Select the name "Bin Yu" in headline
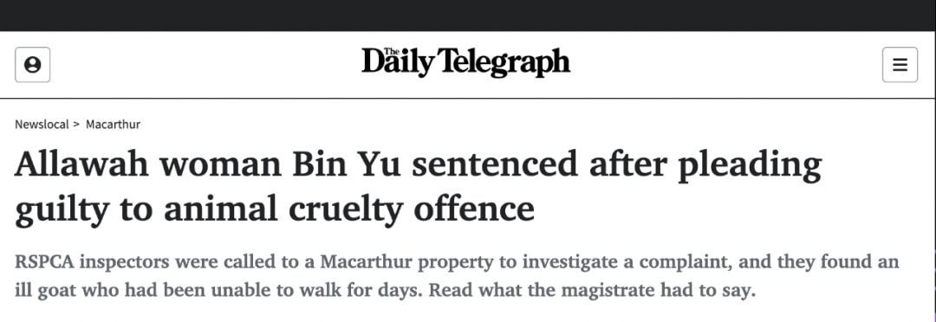 [x=350, y=164]
